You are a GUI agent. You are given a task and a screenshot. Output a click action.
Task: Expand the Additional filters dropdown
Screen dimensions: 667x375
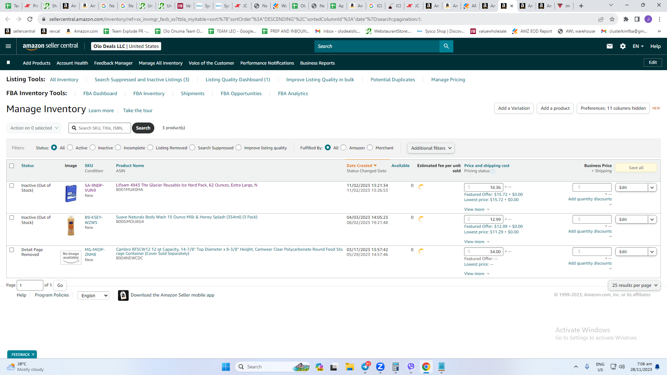click(431, 148)
